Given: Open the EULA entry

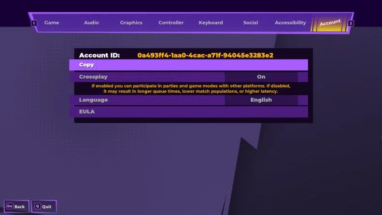Looking at the screenshot, I should (x=188, y=112).
